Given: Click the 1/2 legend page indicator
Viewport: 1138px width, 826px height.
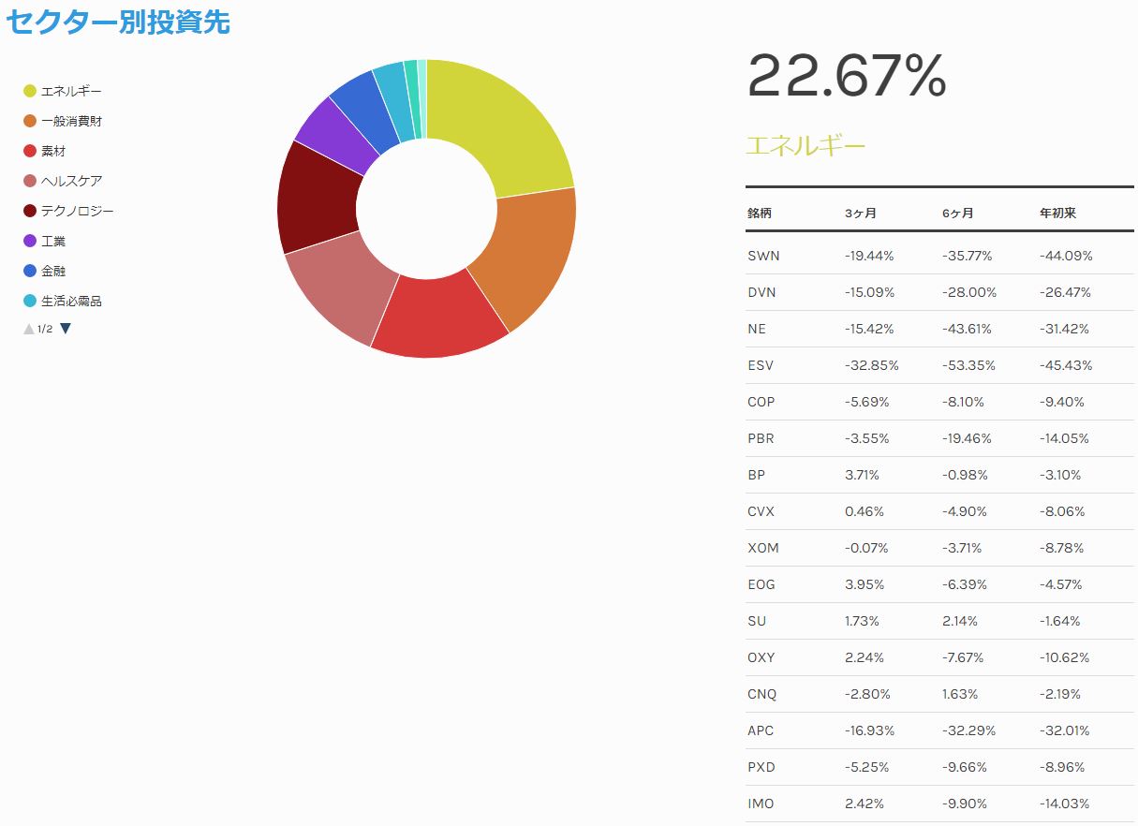Looking at the screenshot, I should pyautogui.click(x=45, y=329).
